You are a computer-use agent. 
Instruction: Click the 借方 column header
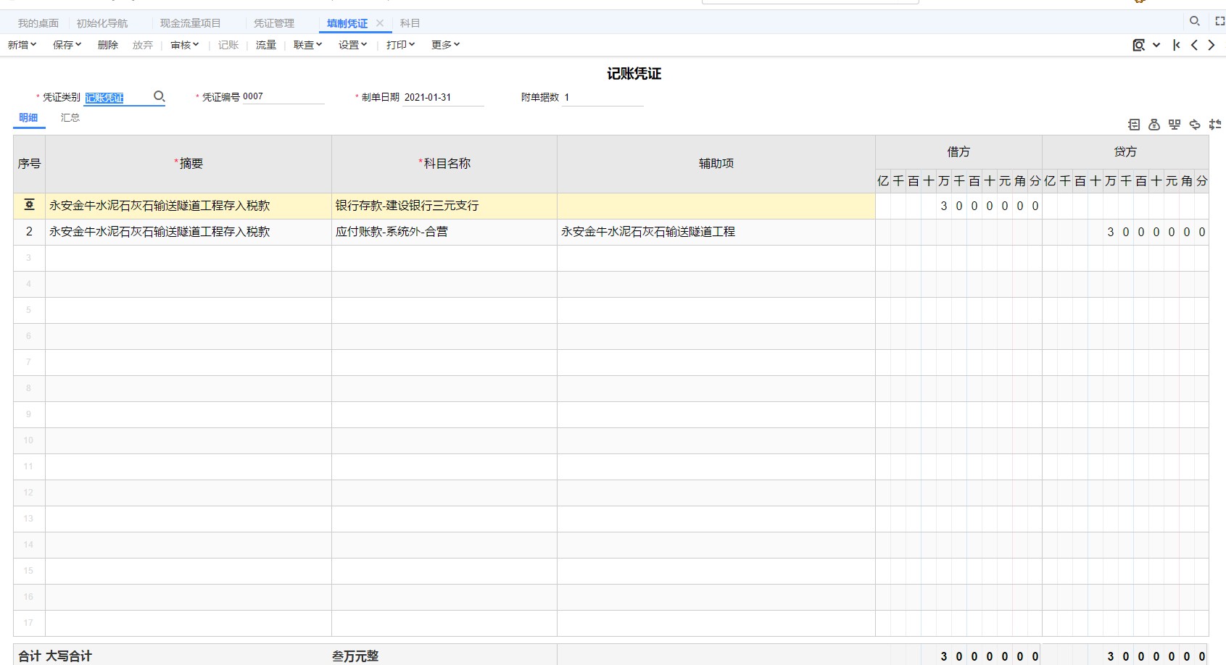coord(958,151)
